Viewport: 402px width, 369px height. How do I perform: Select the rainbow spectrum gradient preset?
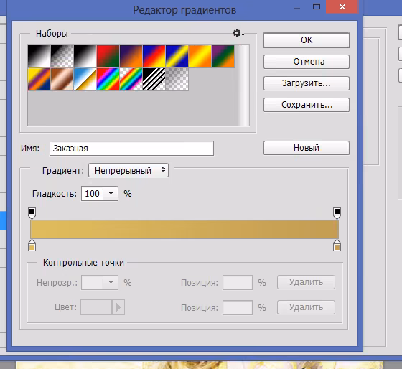coord(108,79)
